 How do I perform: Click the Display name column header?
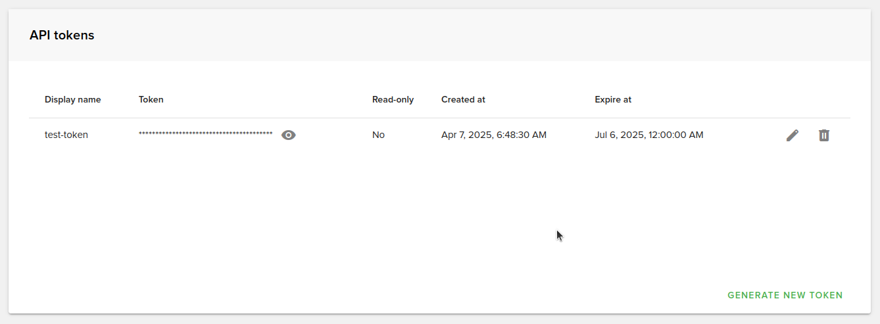(73, 99)
